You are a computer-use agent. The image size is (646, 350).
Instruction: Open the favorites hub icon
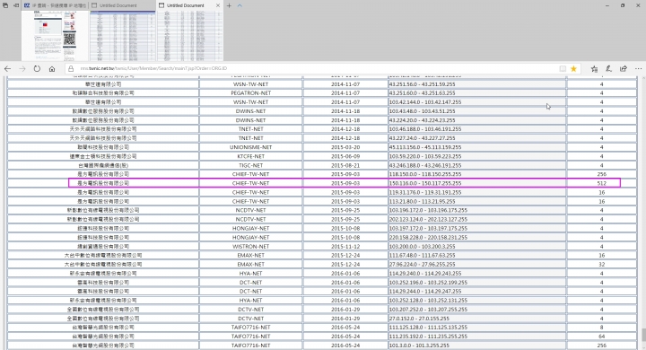point(594,69)
